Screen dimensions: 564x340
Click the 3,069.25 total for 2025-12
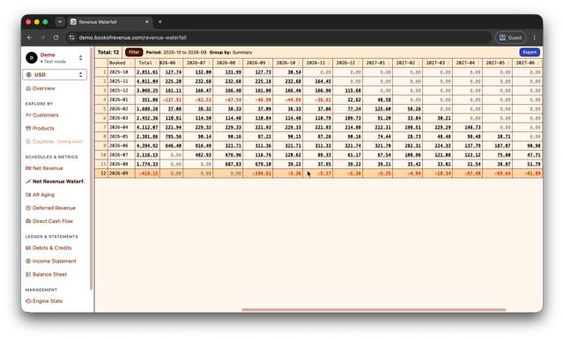tap(147, 91)
